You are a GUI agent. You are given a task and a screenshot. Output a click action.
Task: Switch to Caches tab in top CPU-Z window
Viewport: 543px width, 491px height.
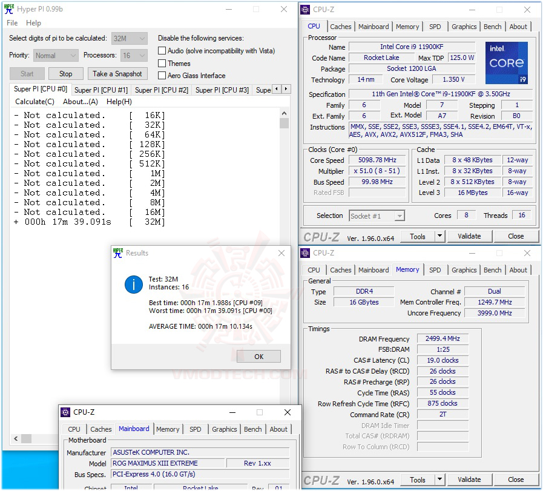point(340,27)
